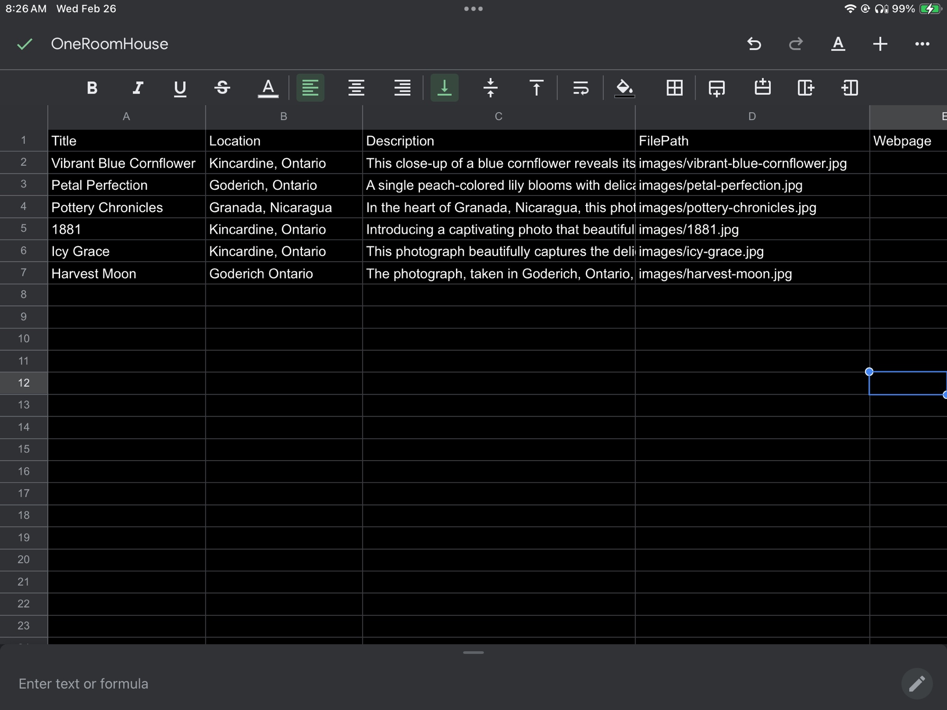947x710 pixels.
Task: Select the Harvest Moon cell
Action: (x=126, y=274)
